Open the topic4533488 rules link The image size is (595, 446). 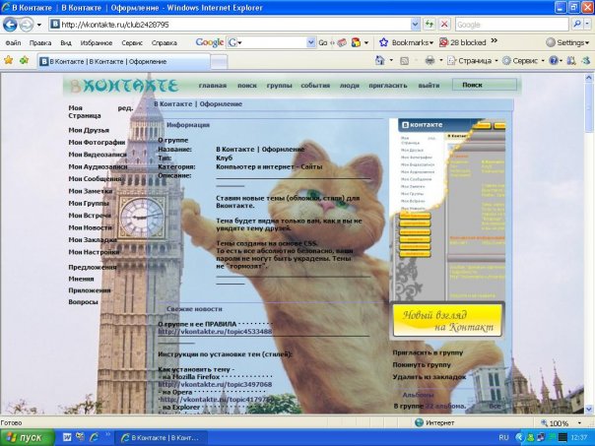click(215, 332)
